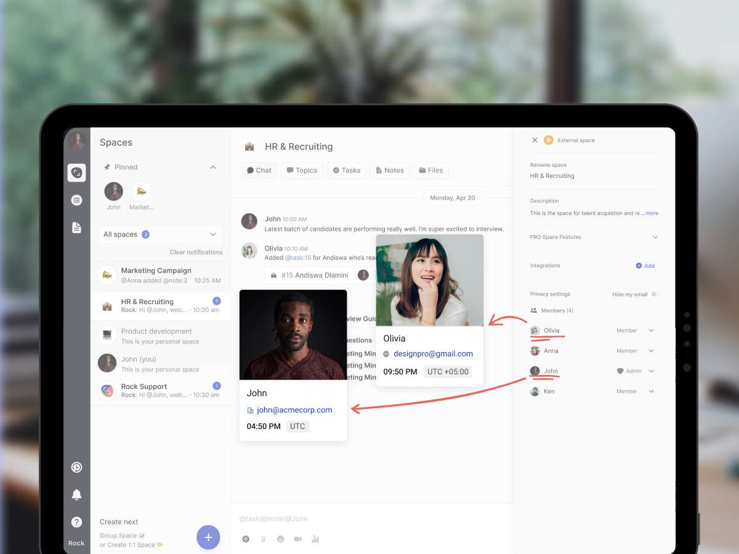The image size is (739, 554).
Task: Switch to the Chat tab
Action: [259, 171]
